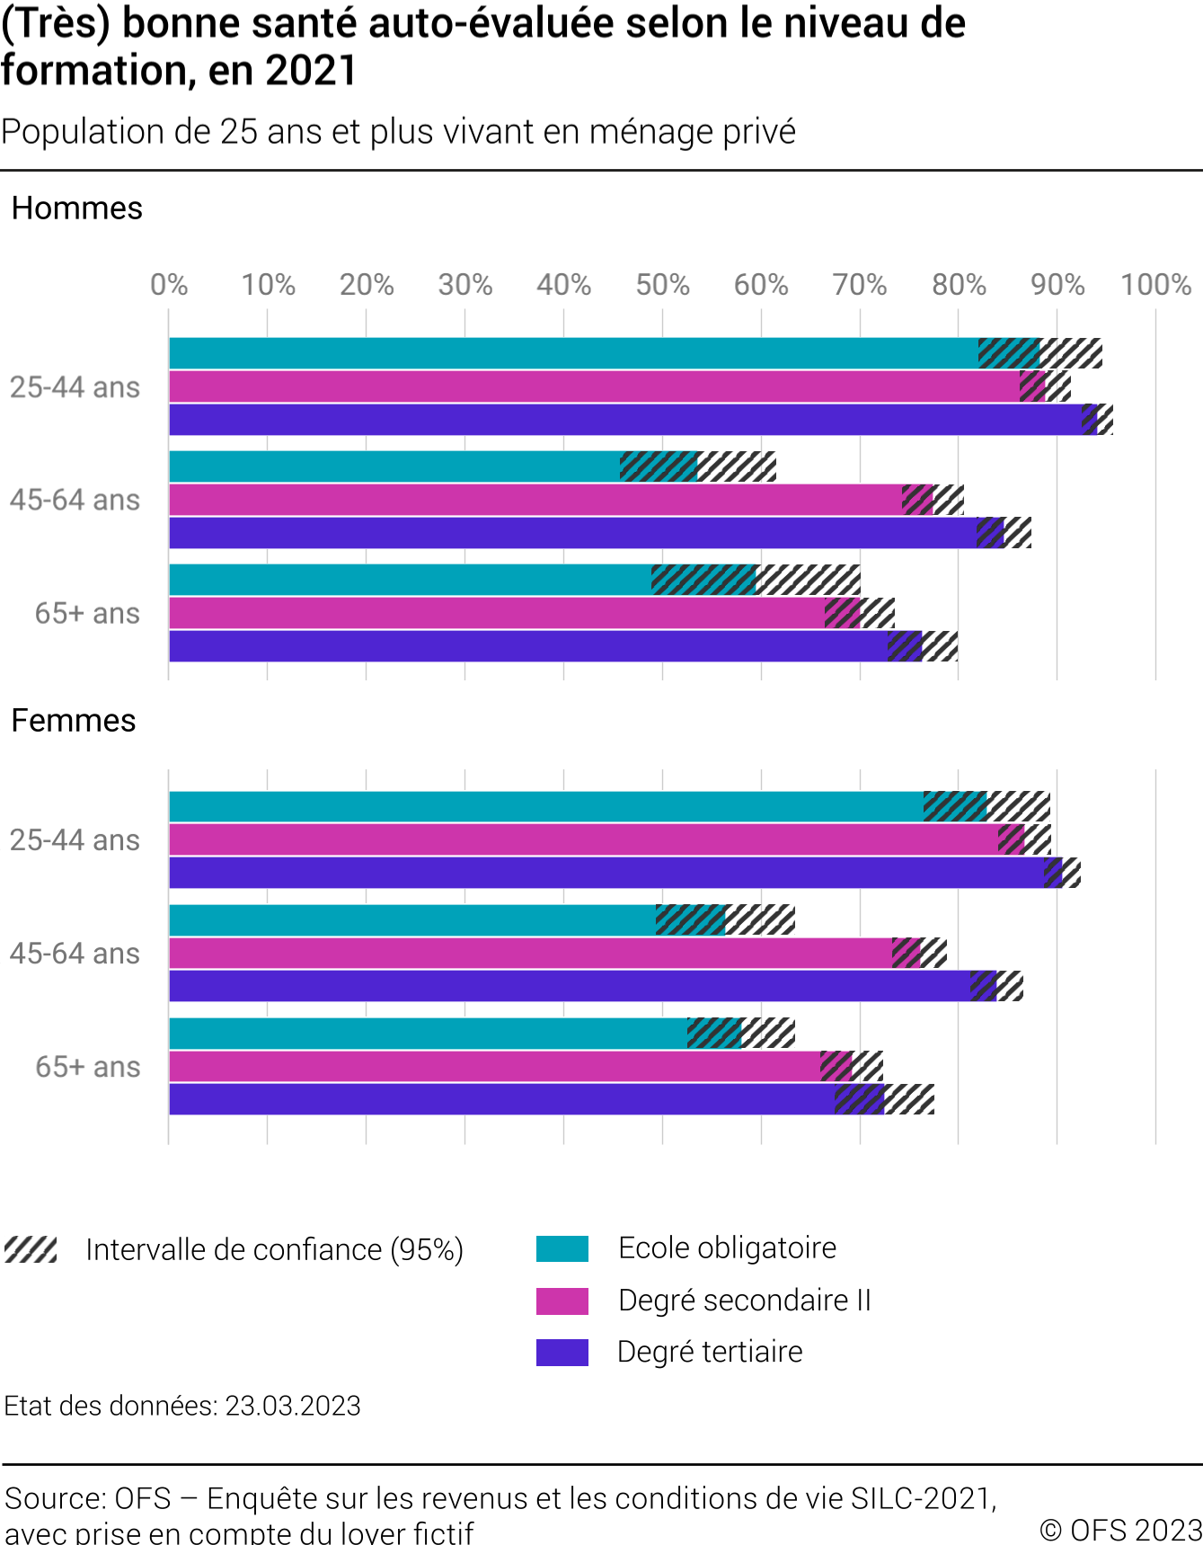The image size is (1203, 1545).
Task: Click the teal bar for Hommes 45-64 ans
Action: click(x=395, y=466)
